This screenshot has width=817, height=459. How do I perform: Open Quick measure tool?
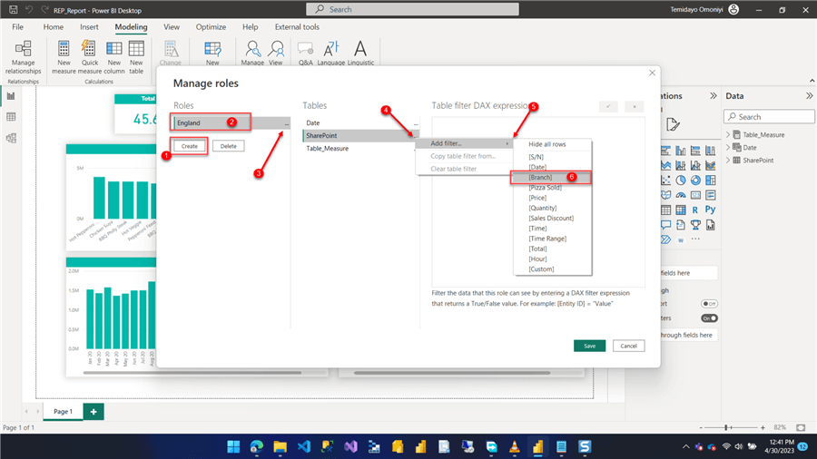click(89, 57)
